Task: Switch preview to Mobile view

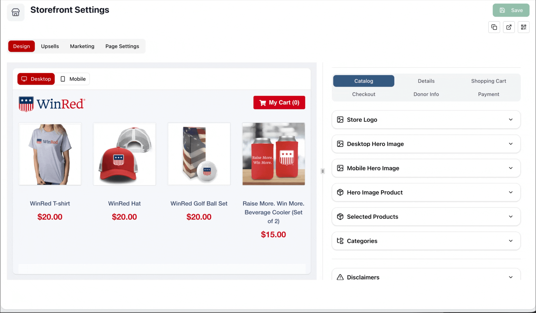Action: (73, 79)
